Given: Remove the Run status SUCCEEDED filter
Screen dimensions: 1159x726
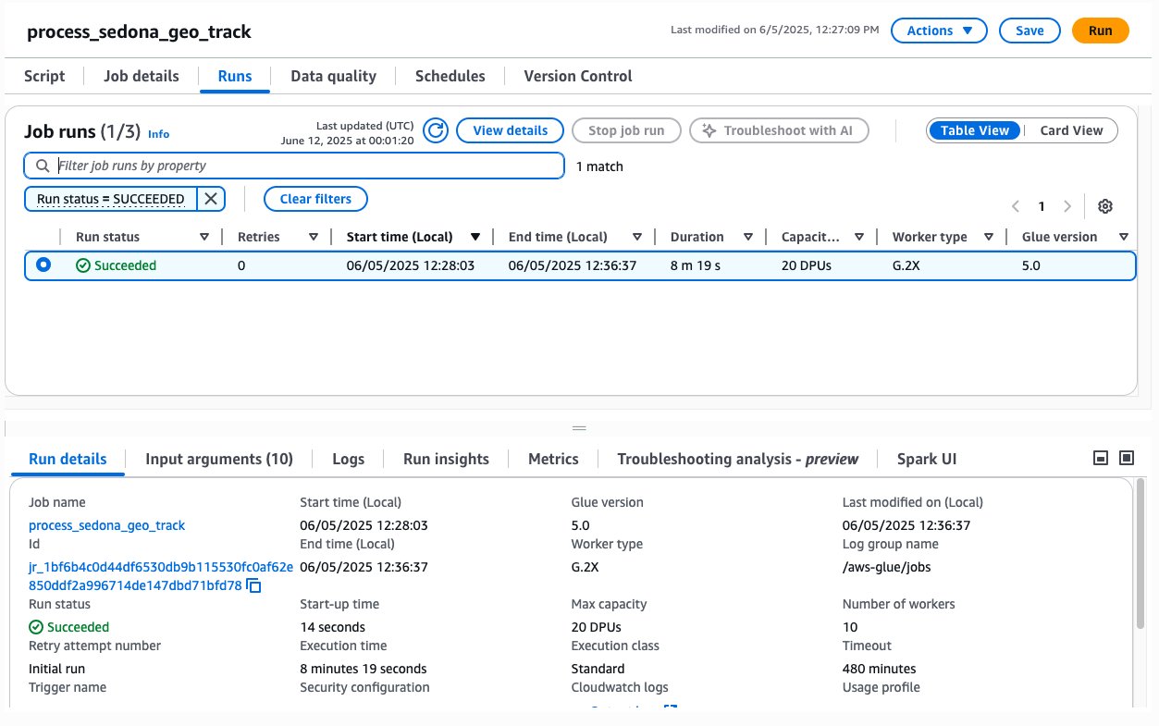Looking at the screenshot, I should (x=210, y=198).
